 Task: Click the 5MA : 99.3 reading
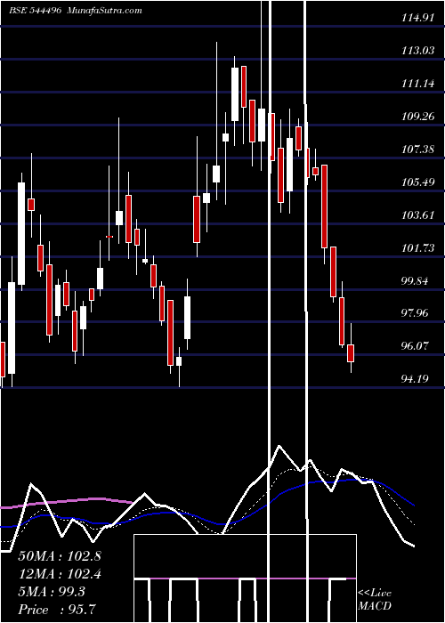click(52, 592)
